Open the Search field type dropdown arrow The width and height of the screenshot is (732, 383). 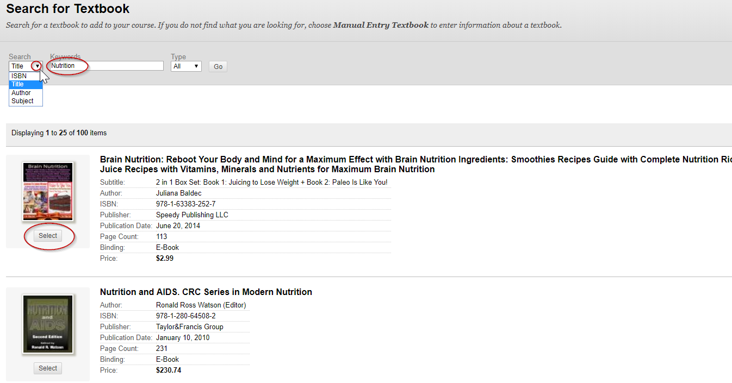click(x=37, y=66)
